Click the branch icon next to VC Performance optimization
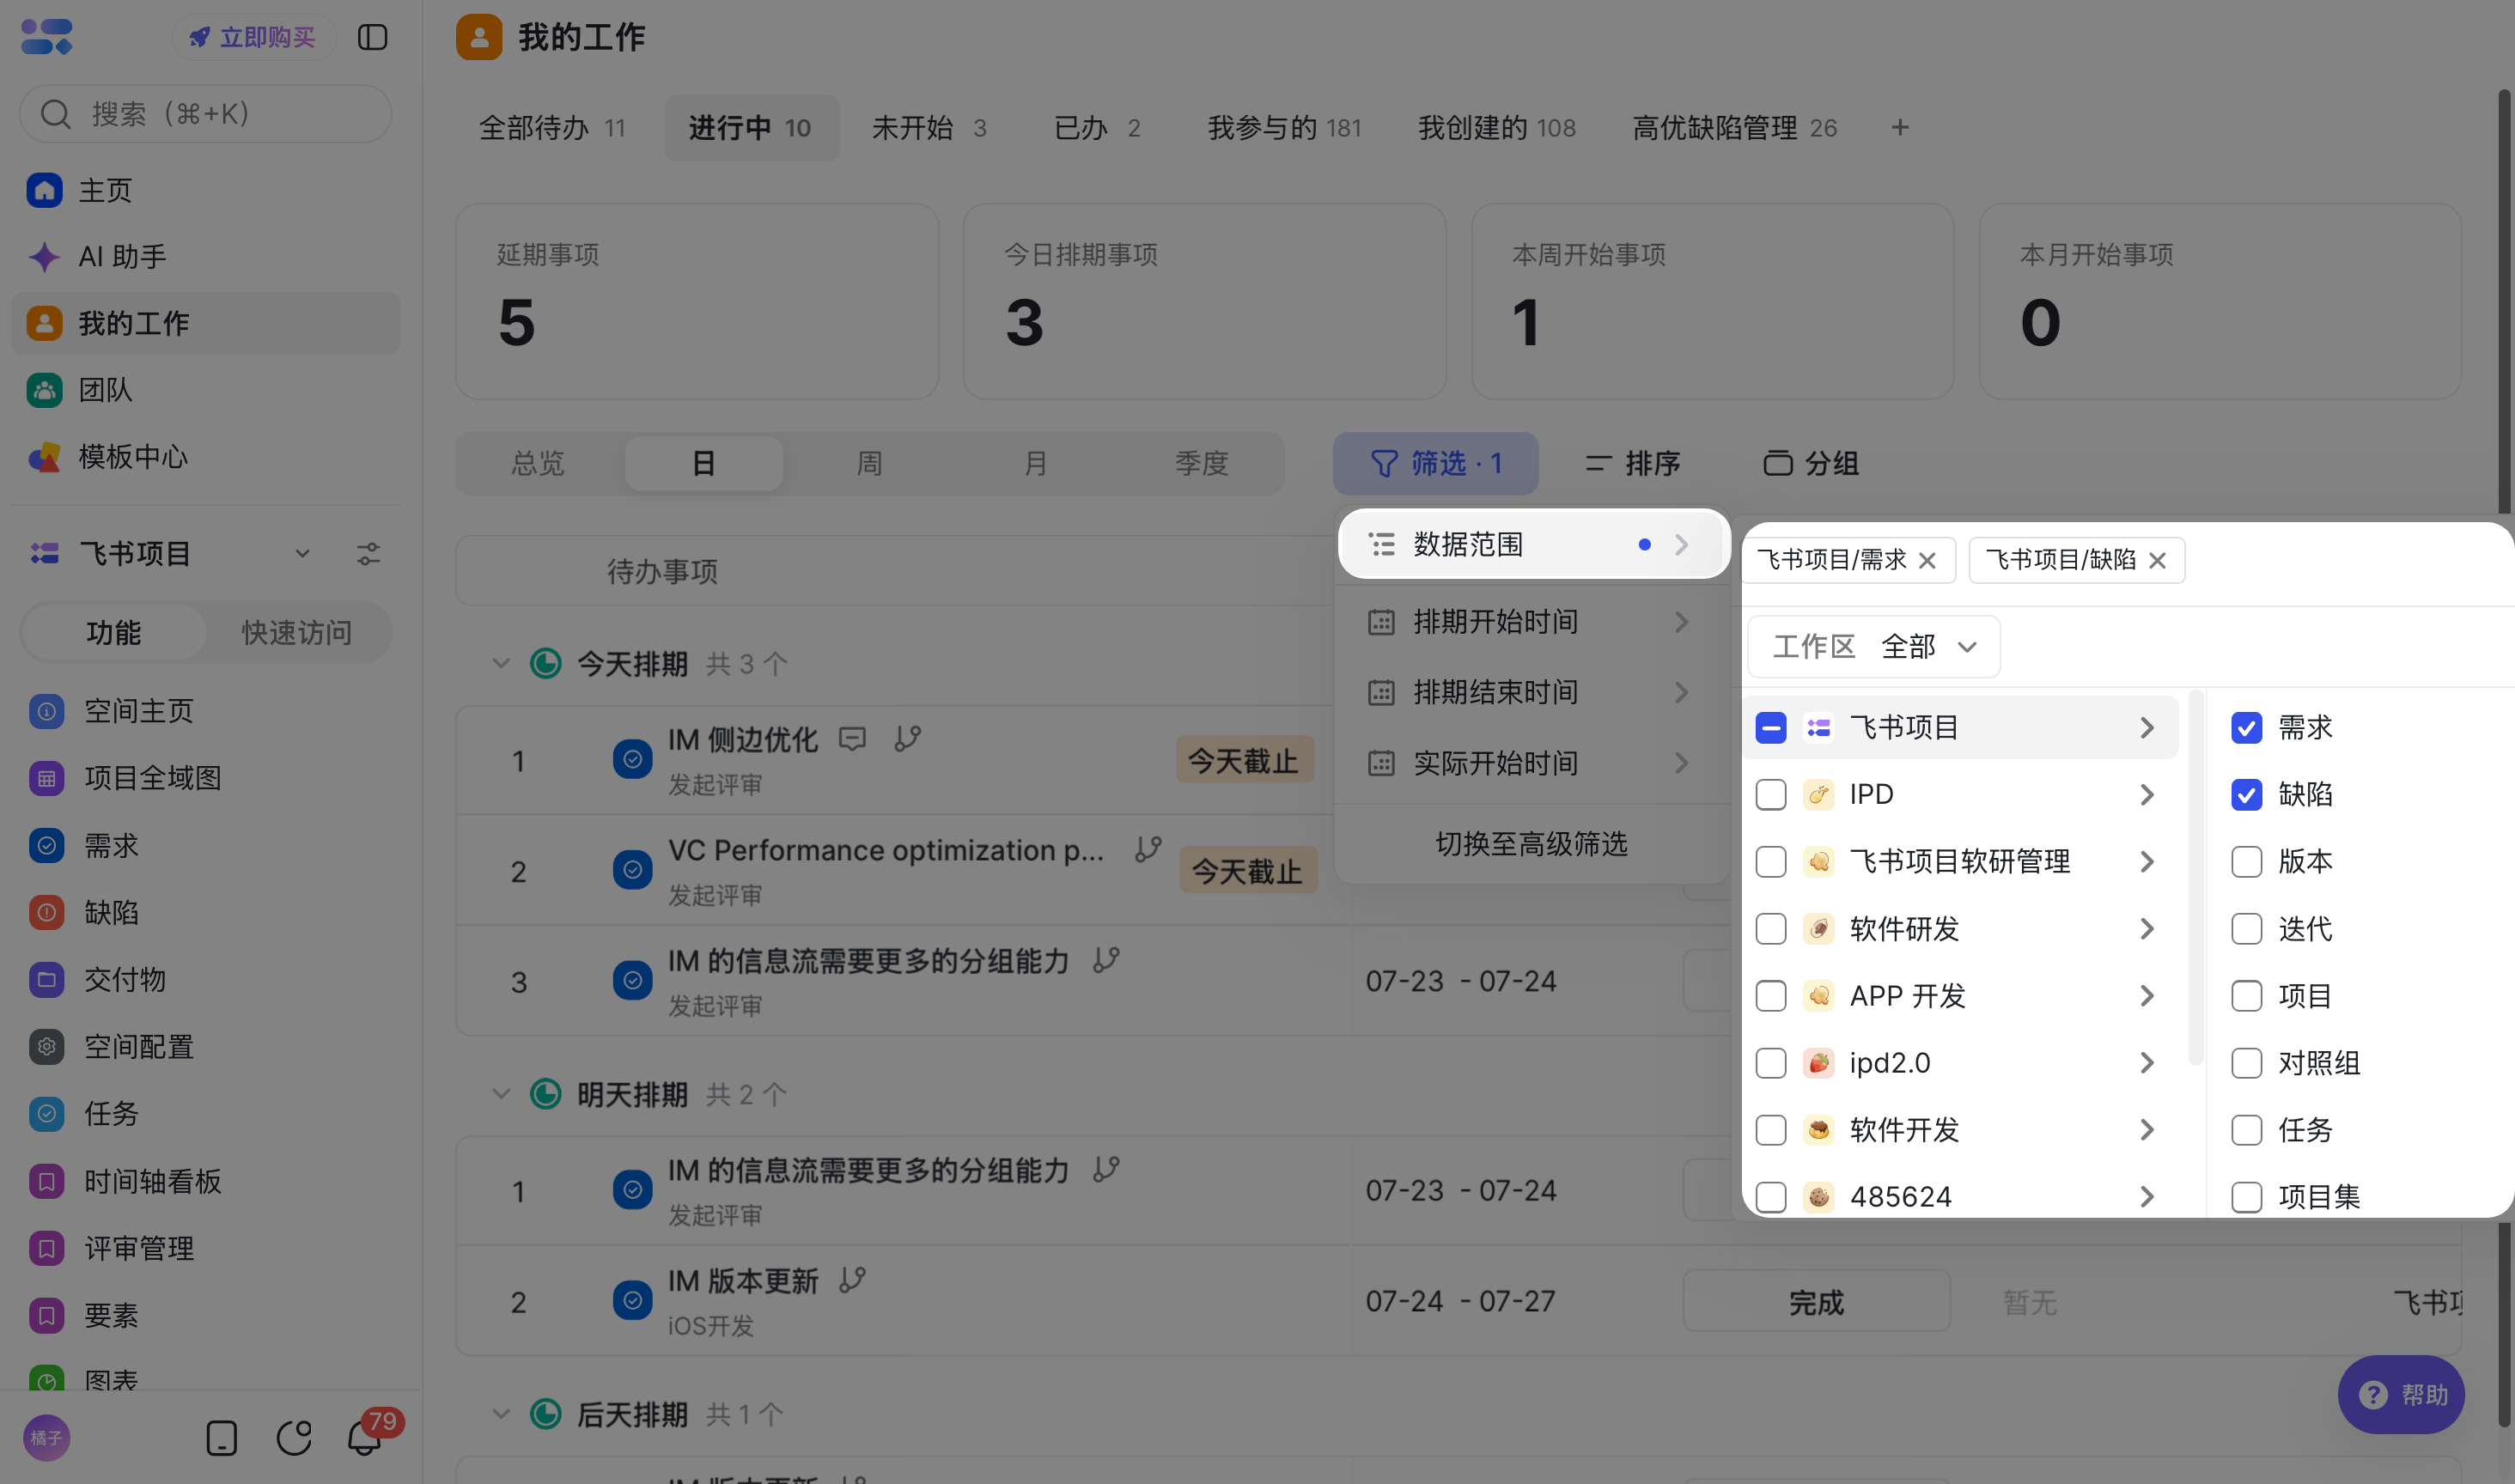Viewport: 2515px width, 1484px height. click(1148, 850)
